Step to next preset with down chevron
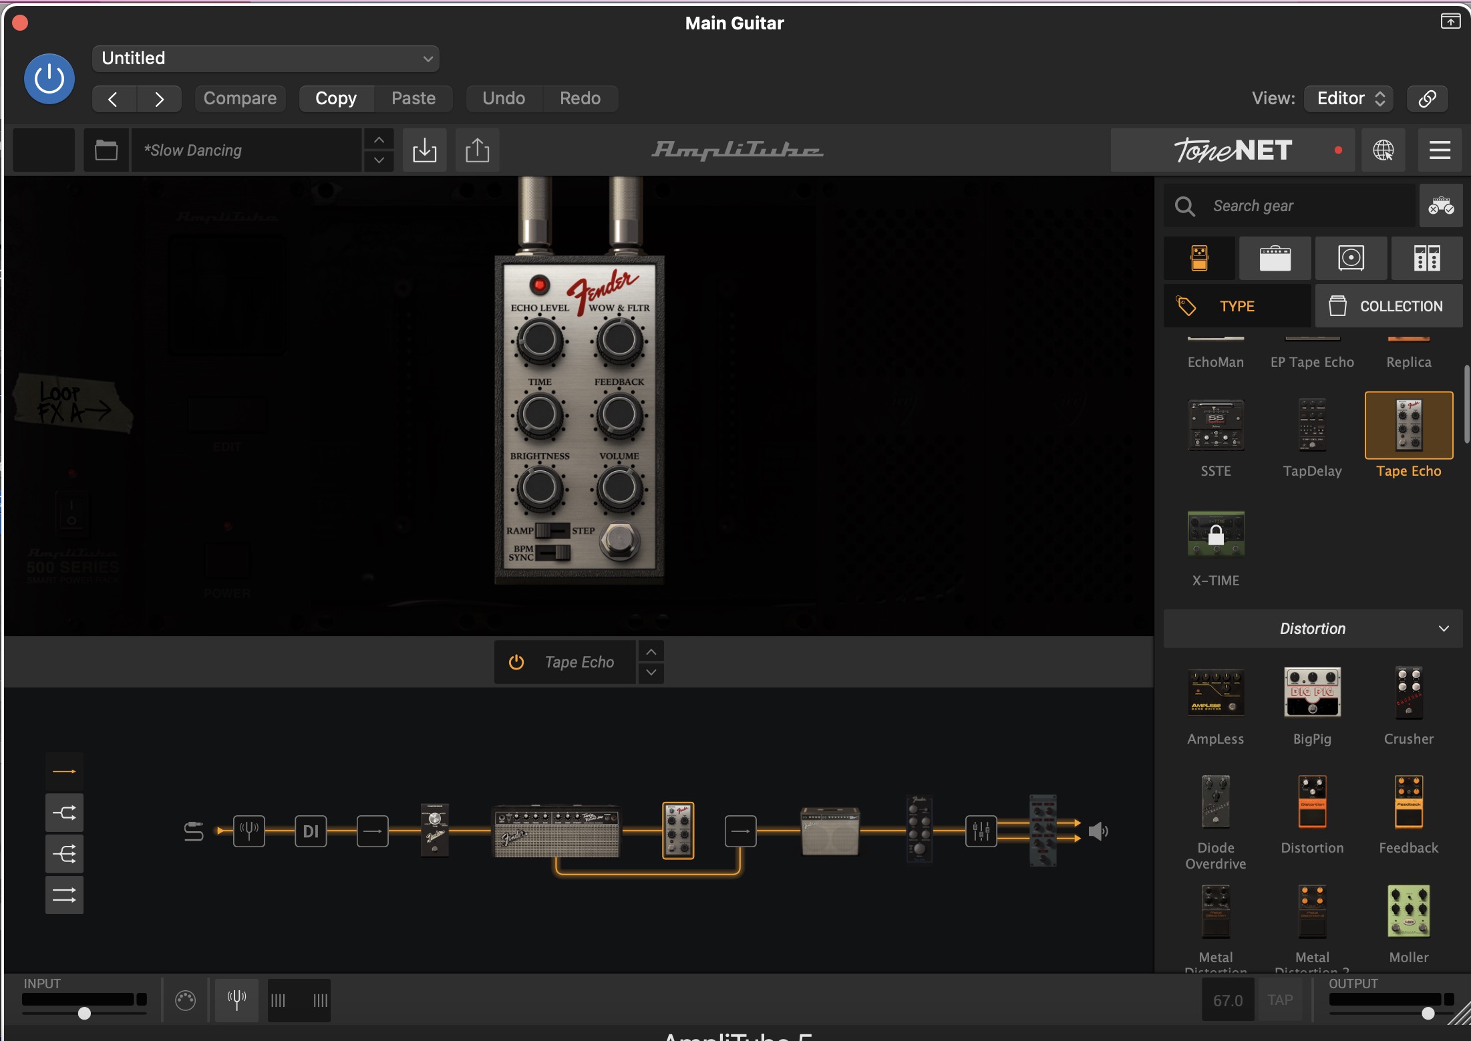 click(x=379, y=160)
